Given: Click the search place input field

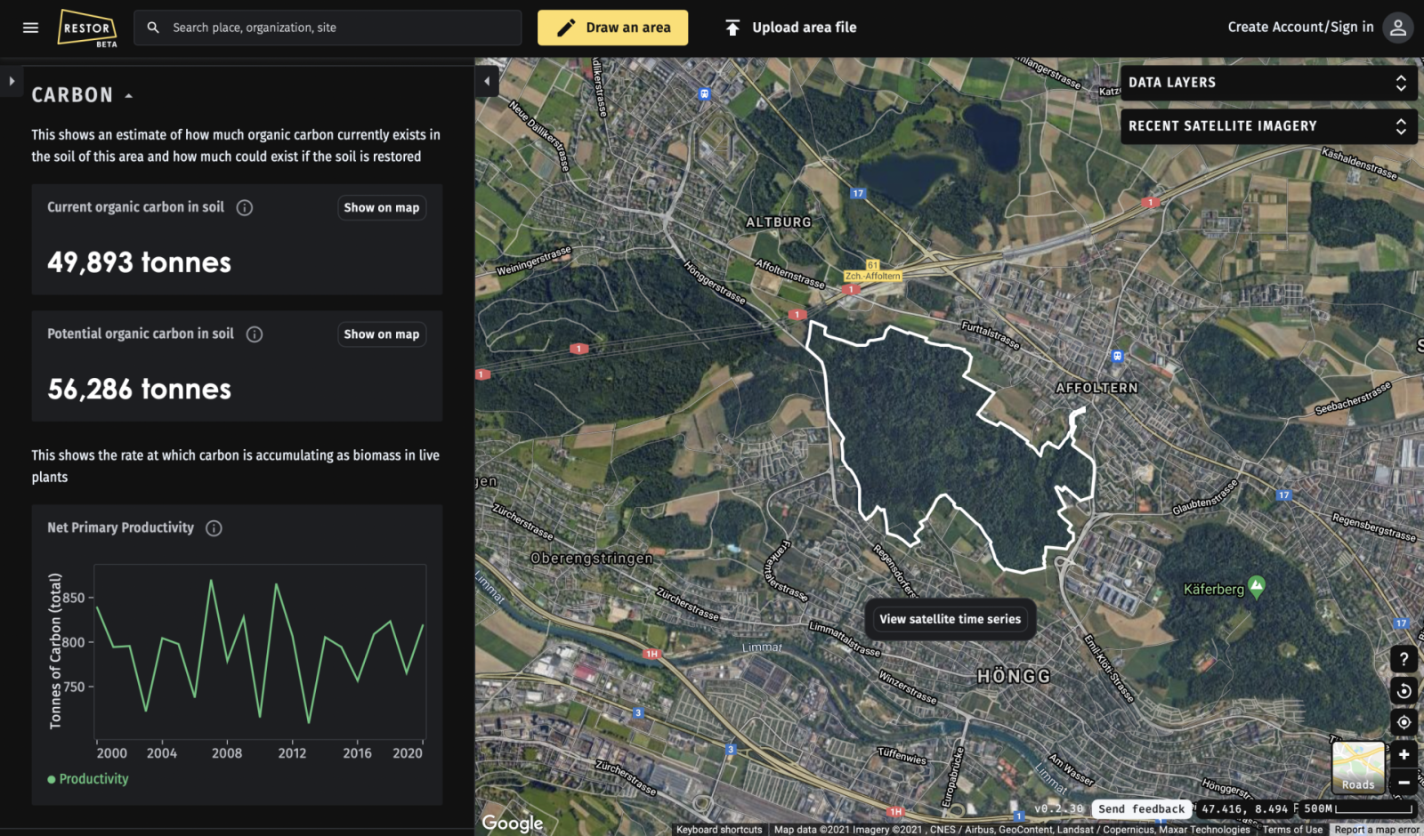Looking at the screenshot, I should point(338,28).
